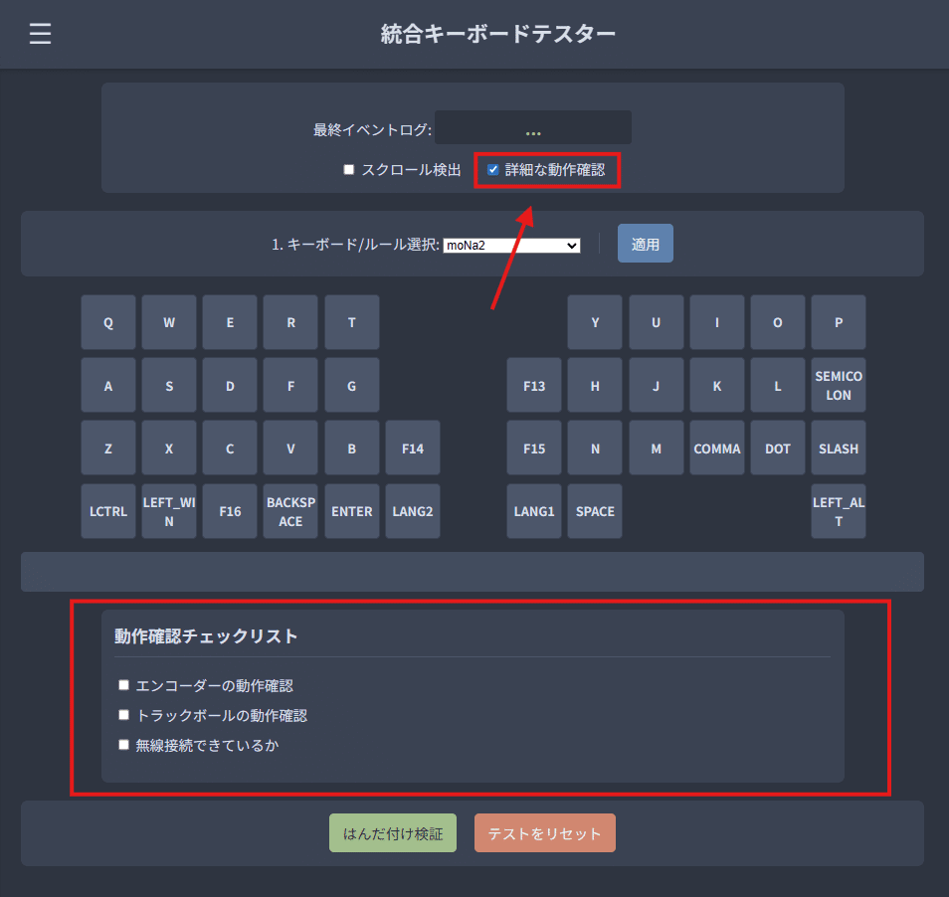
Task: Check トラックボールの動作確認 in the checklist
Action: click(x=123, y=714)
